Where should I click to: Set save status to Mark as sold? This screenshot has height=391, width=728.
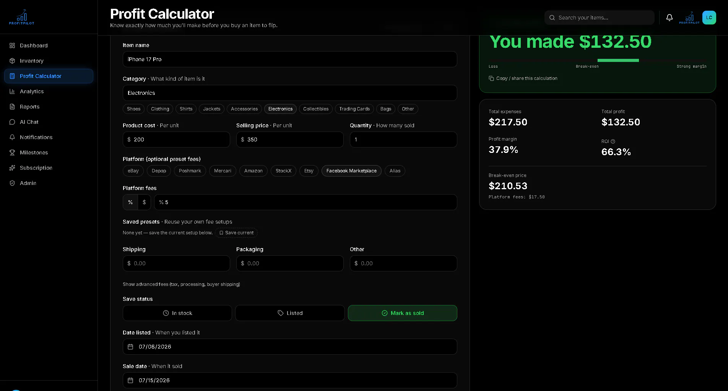click(x=403, y=313)
